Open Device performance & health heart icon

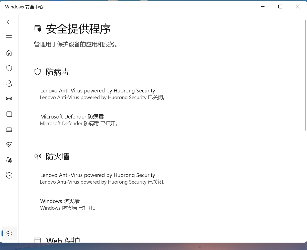tap(9, 145)
